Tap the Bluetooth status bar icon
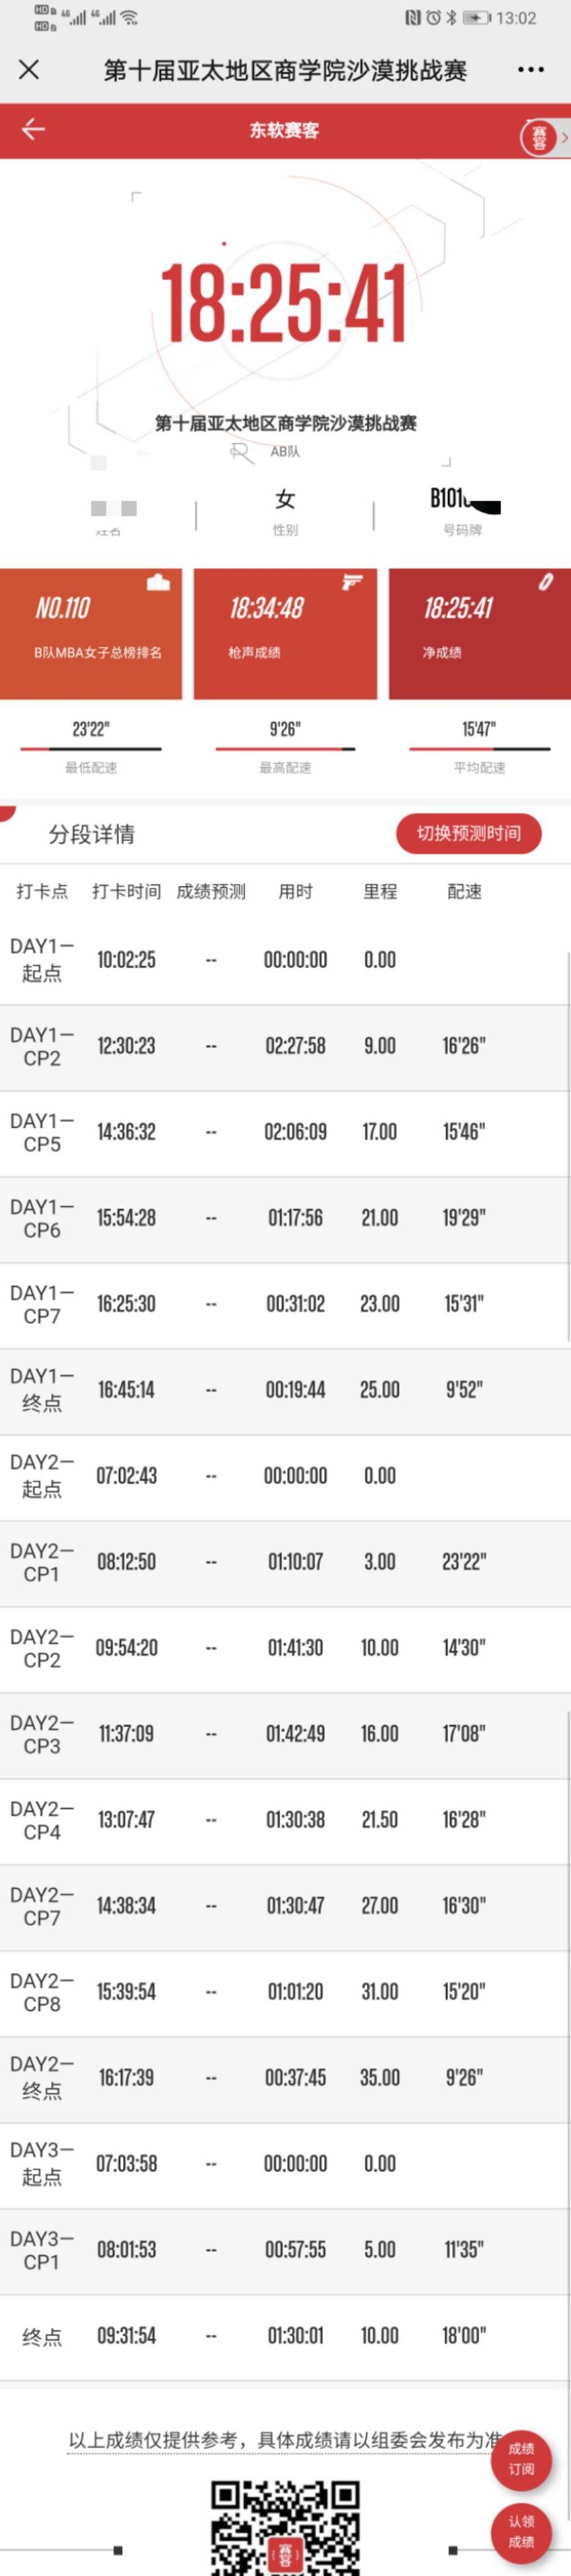Viewport: 571px width, 2576px height. coord(451,18)
